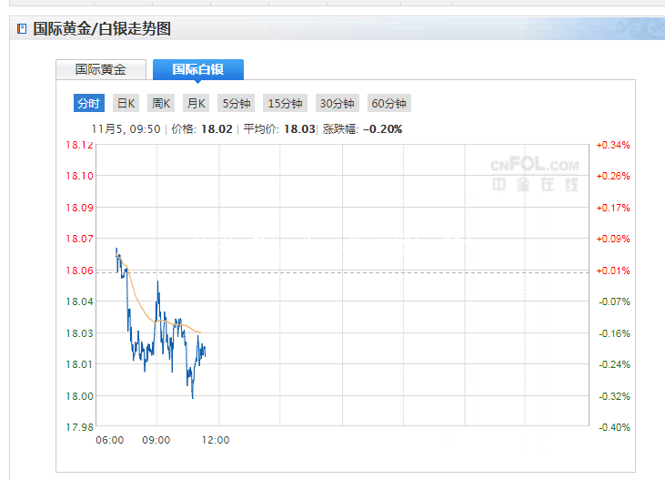Click the 18.01 price axis label
The image size is (665, 480).
click(79, 364)
